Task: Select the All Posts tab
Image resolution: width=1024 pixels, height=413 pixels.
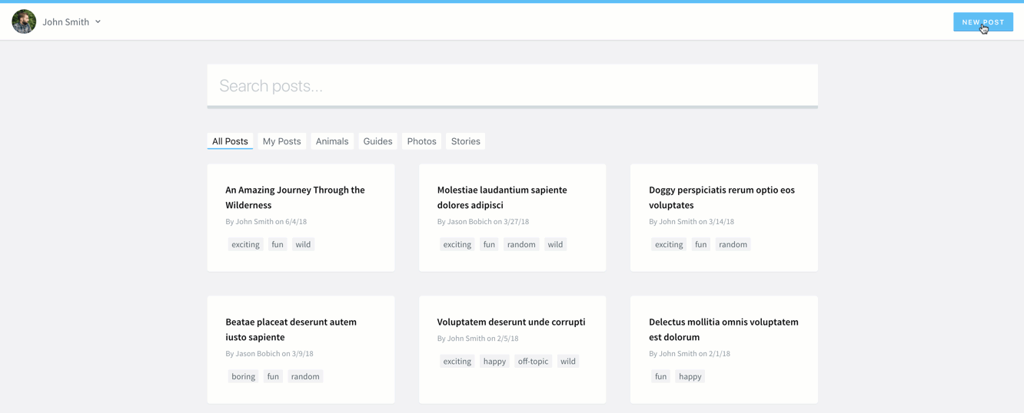Action: (x=230, y=141)
